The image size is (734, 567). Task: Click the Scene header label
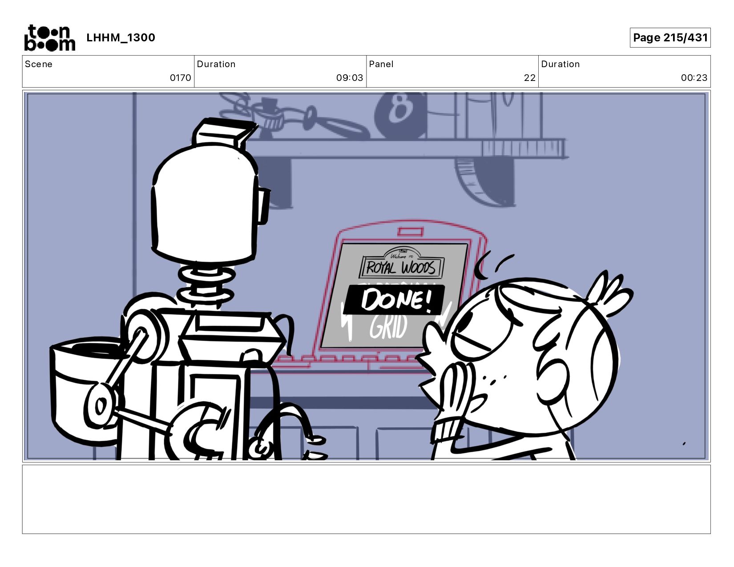pos(39,64)
